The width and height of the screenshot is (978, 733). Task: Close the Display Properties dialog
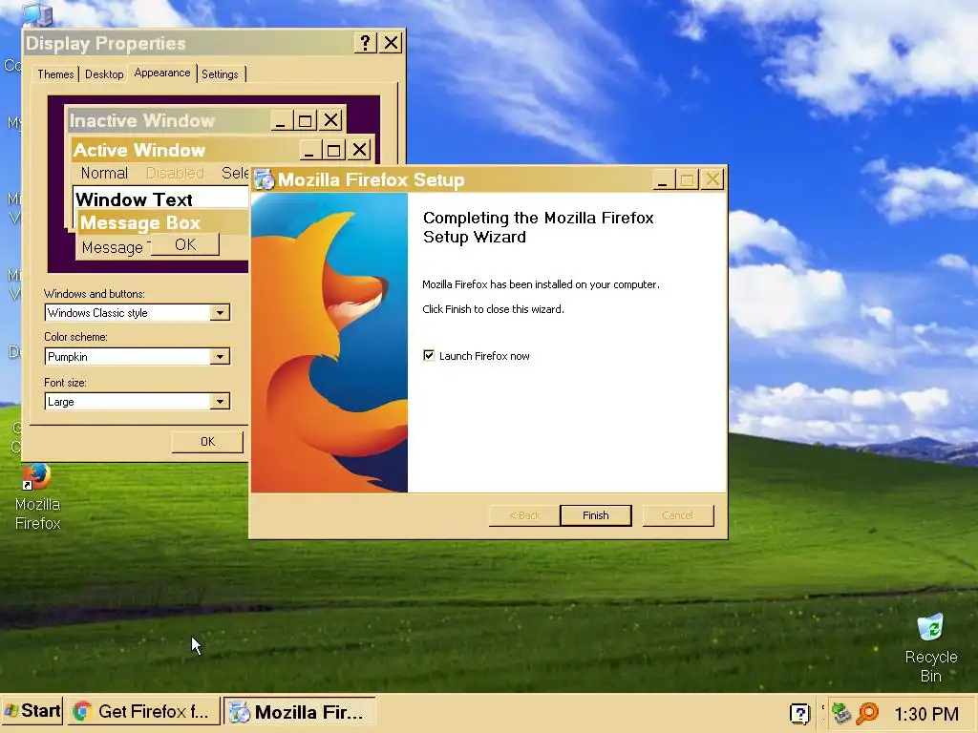click(391, 43)
